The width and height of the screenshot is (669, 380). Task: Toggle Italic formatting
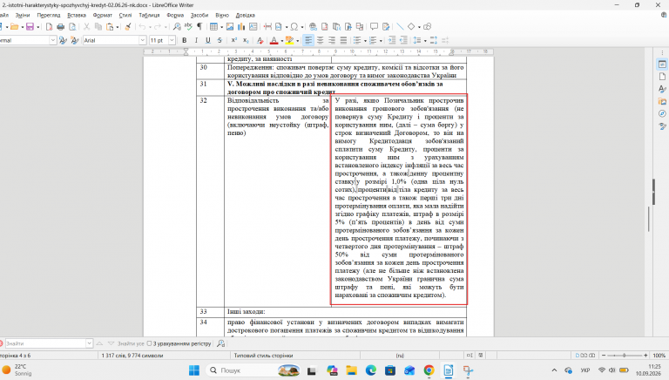(x=196, y=40)
